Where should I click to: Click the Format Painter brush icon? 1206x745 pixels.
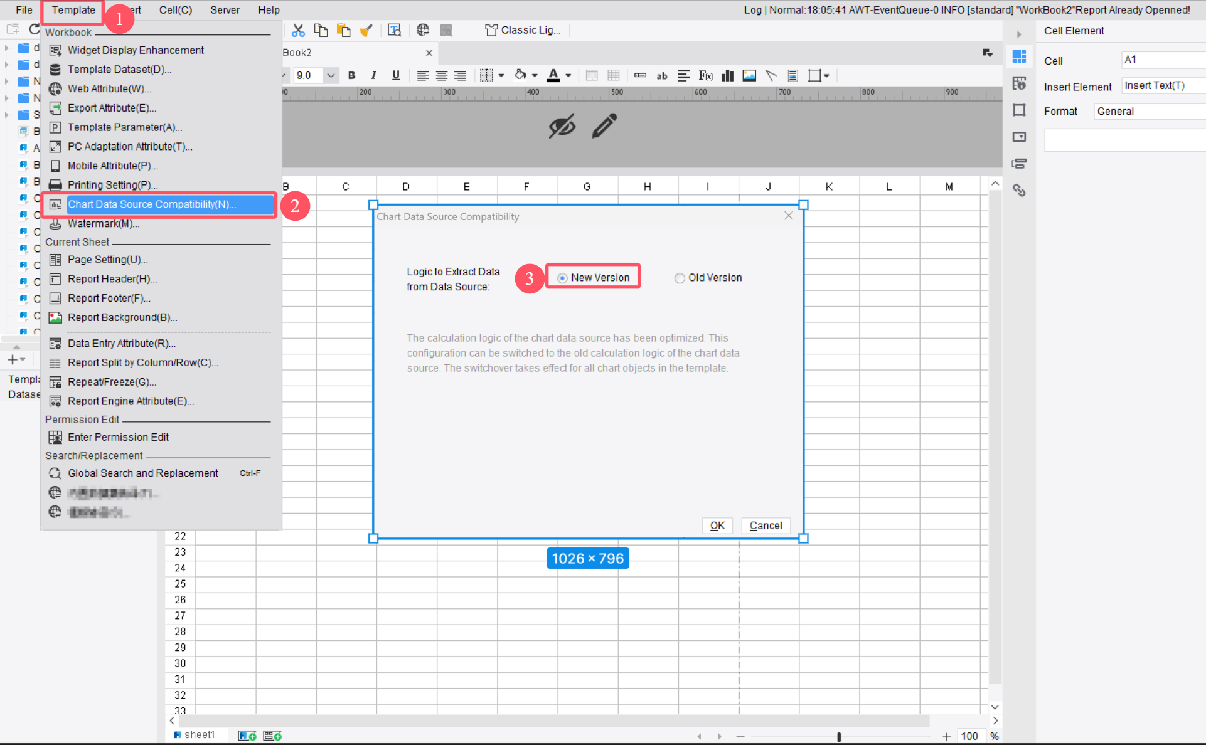pyautogui.click(x=366, y=30)
